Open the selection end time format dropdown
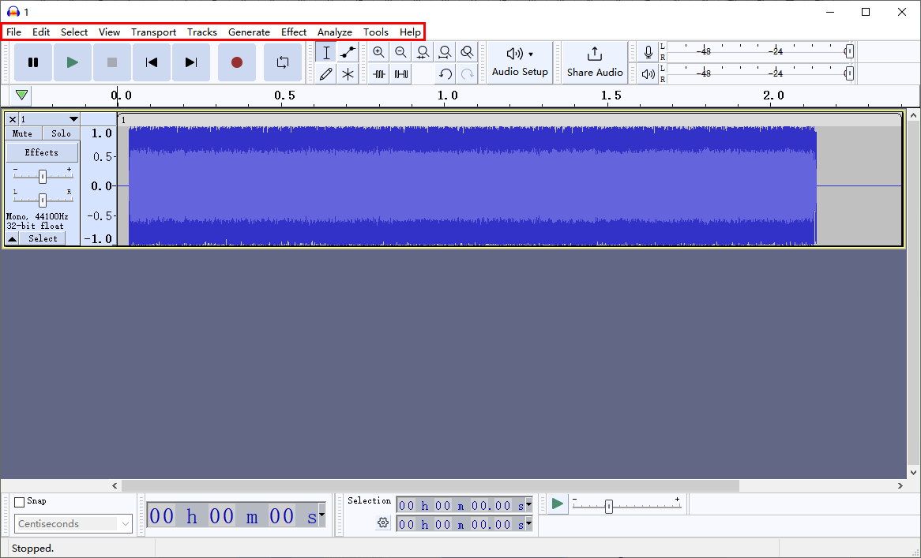The height and width of the screenshot is (558, 921). click(528, 523)
